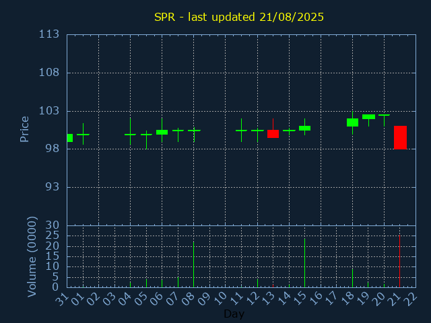Select the green candle body on day 15
This screenshot has width=431, height=323.
point(304,129)
